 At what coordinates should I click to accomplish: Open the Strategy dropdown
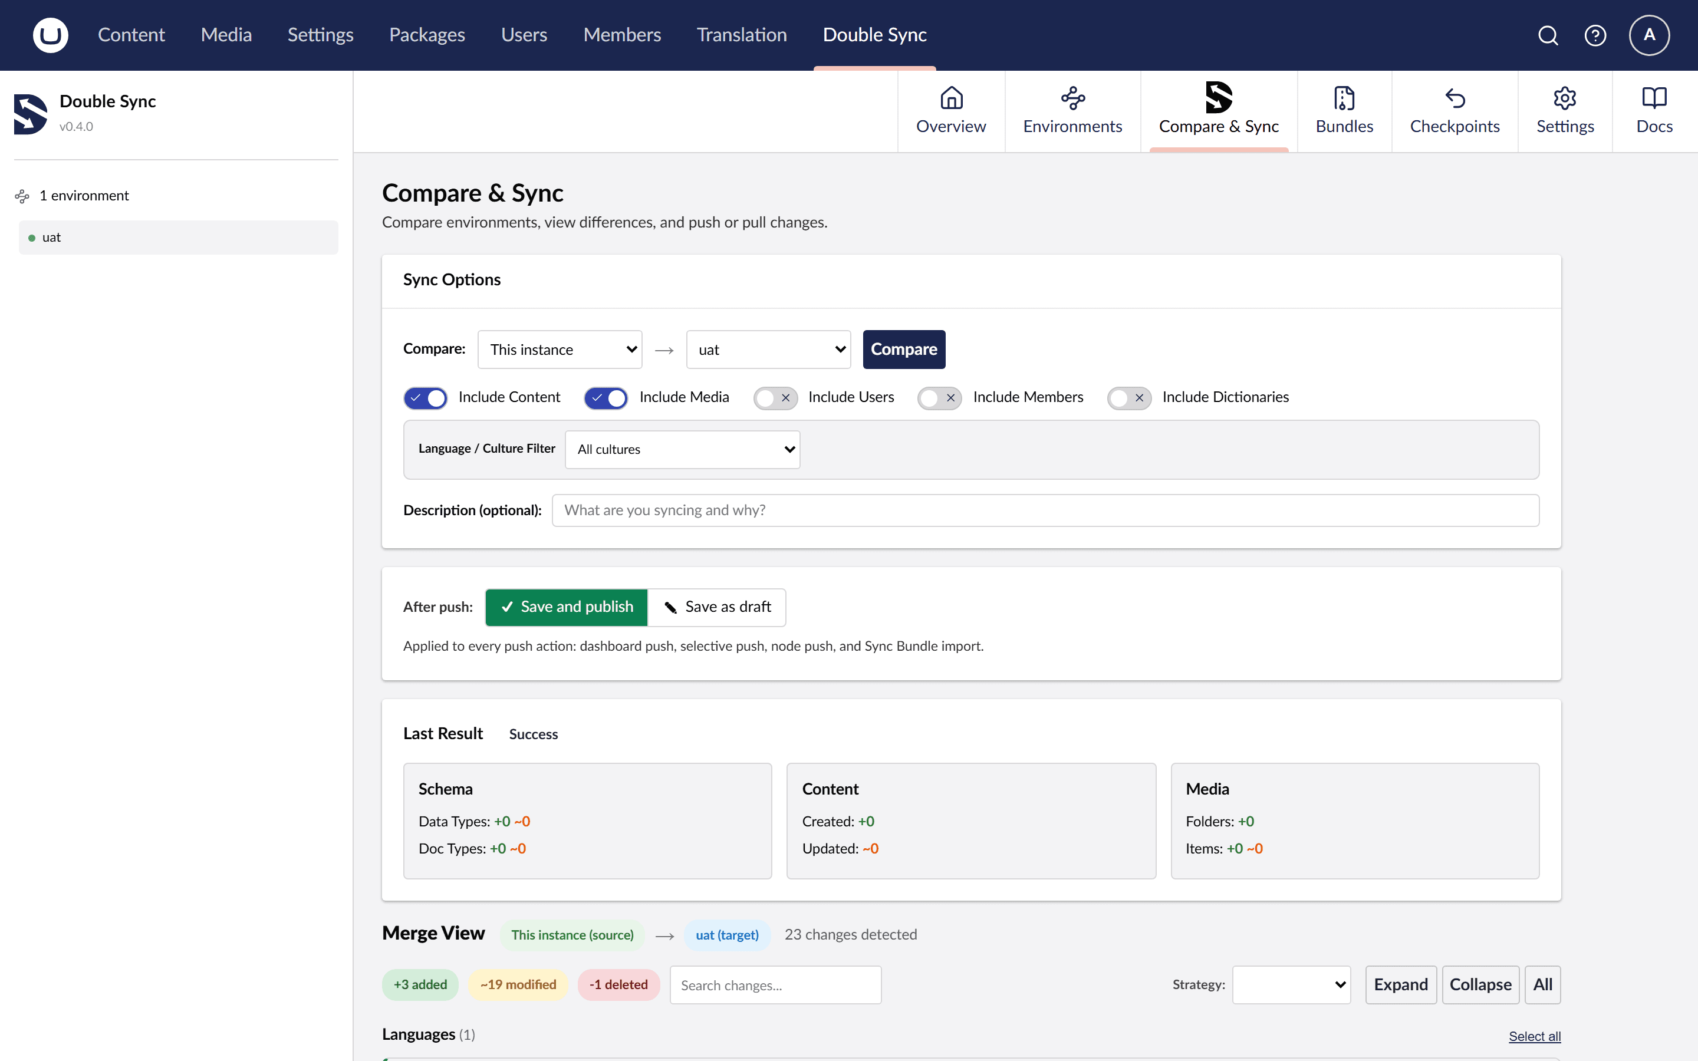(x=1292, y=984)
